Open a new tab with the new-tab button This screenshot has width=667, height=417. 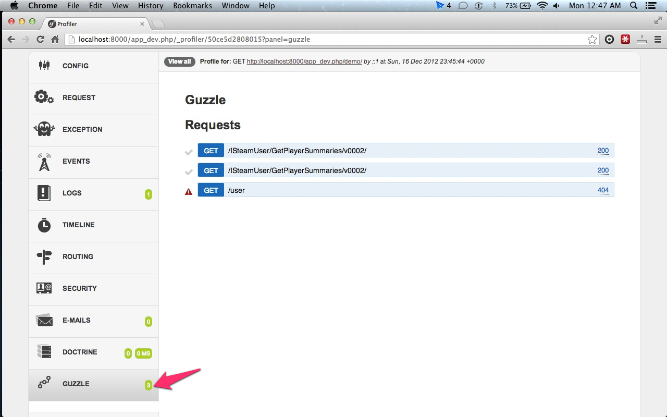(158, 24)
